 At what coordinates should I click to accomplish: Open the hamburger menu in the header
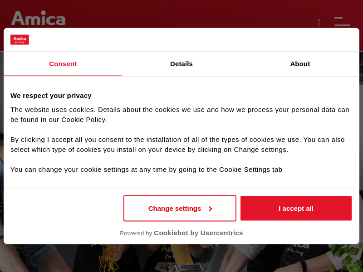tap(342, 22)
